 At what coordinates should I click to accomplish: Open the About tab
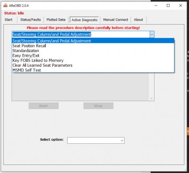pos(138,20)
